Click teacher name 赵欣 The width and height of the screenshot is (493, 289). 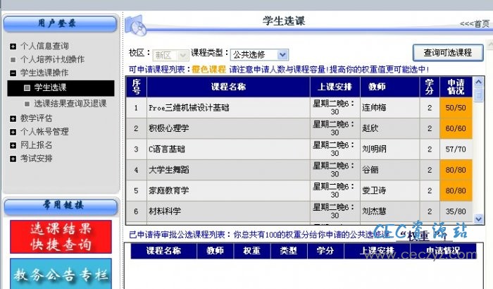[x=370, y=128]
